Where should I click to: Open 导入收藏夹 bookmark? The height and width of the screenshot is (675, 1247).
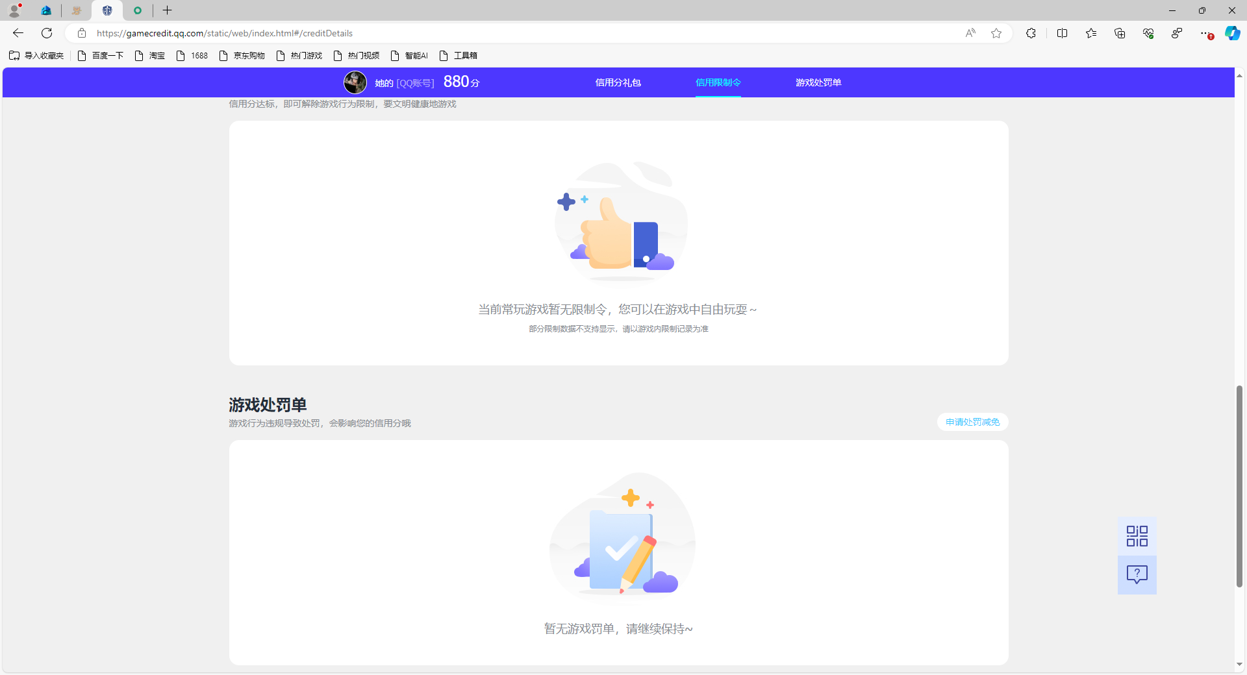[x=36, y=56]
